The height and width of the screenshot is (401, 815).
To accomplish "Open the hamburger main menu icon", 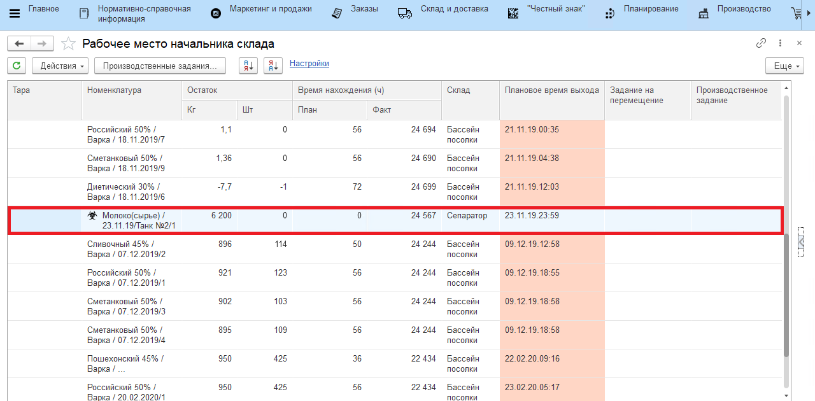I will [x=15, y=13].
